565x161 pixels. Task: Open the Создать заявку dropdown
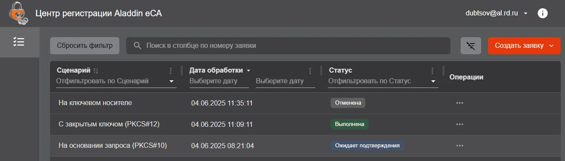pos(551,46)
